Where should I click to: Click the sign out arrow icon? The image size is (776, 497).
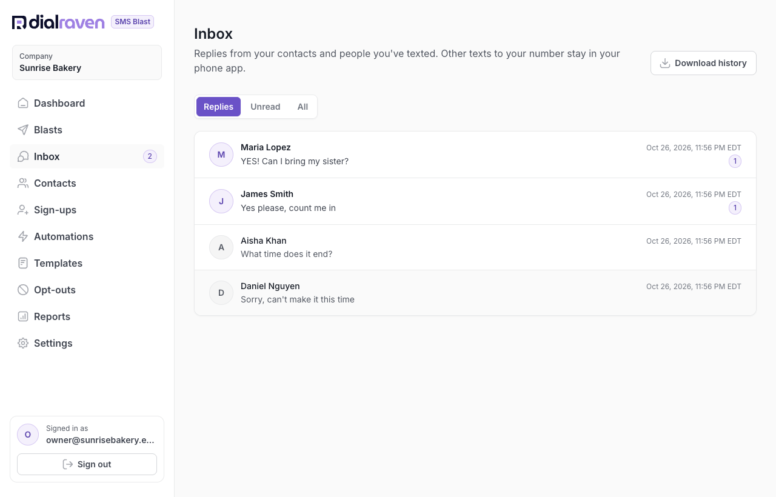pyautogui.click(x=68, y=464)
